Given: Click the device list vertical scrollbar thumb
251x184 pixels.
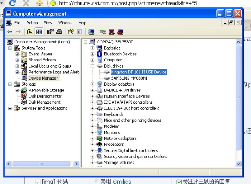Looking at the screenshot, I should (x=238, y=98).
